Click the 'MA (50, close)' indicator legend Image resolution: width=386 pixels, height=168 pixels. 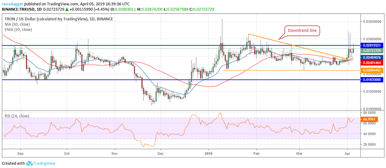tap(17, 24)
